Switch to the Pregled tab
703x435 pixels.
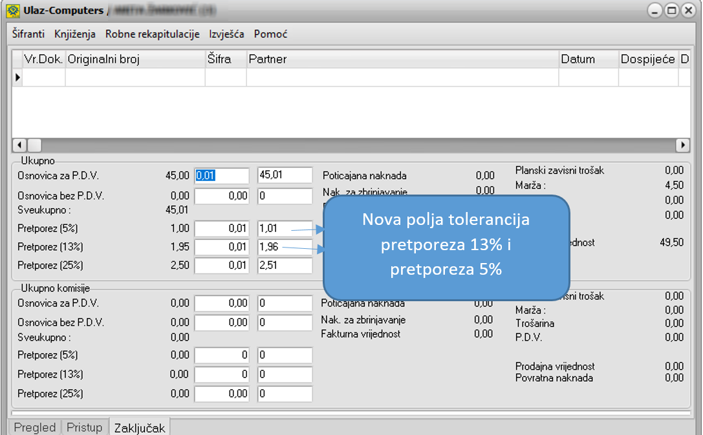tap(35, 427)
